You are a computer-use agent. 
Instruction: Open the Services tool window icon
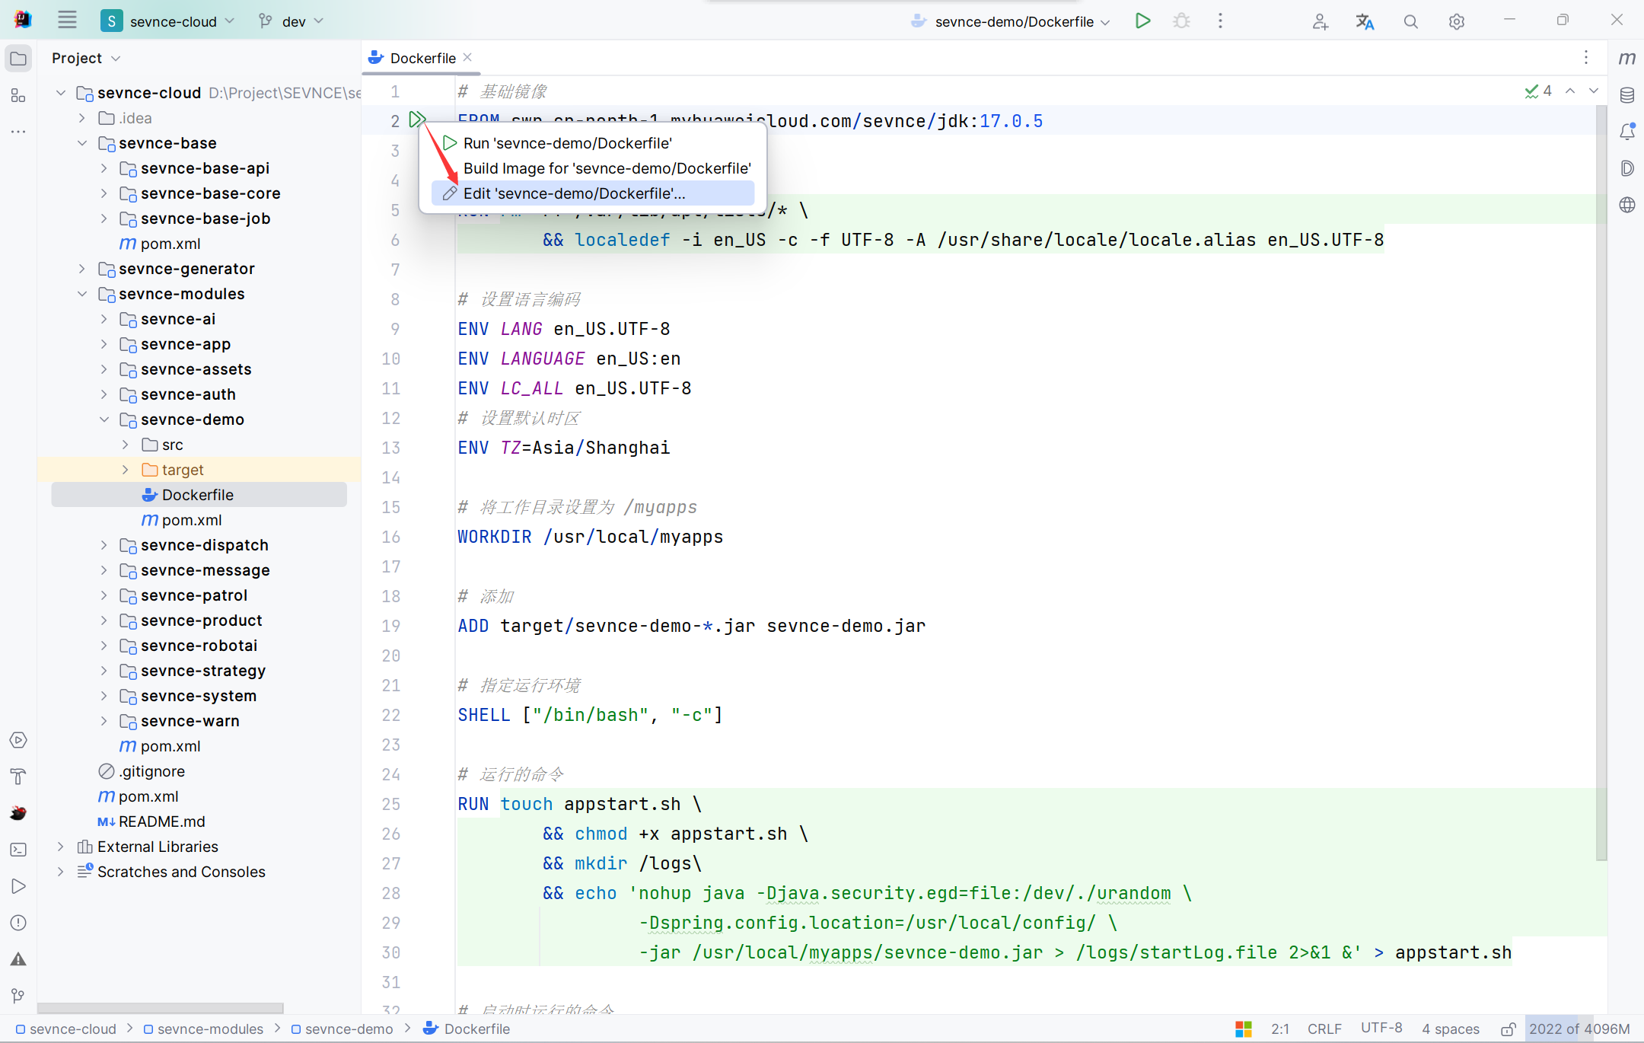click(x=18, y=740)
